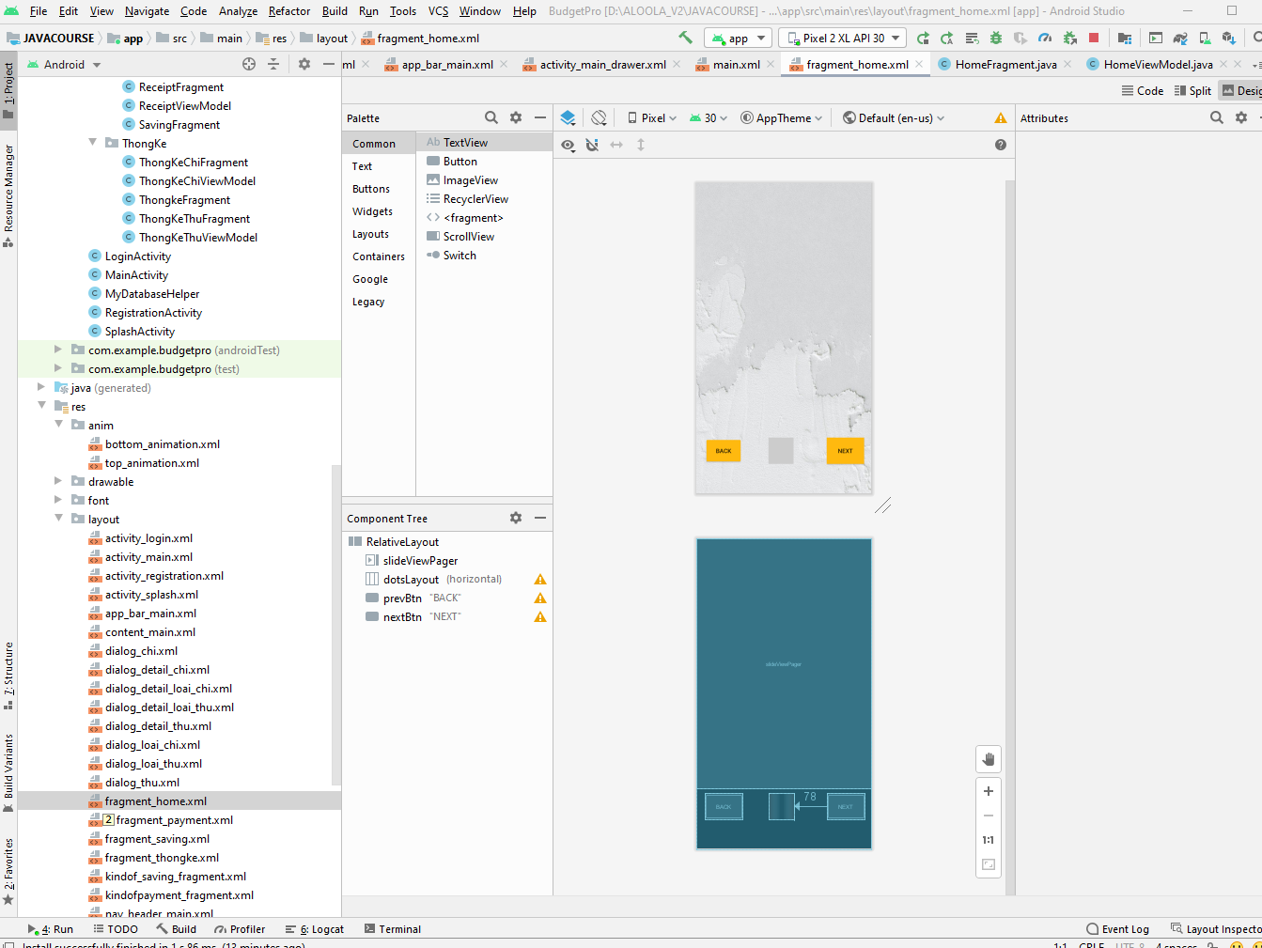Click the orange NEXT button in design preview
The height and width of the screenshot is (948, 1262).
click(846, 451)
